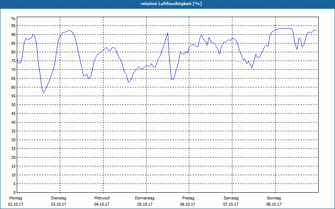
Task: Click the y-axis label '80'
Action: pyautogui.click(x=13, y=52)
